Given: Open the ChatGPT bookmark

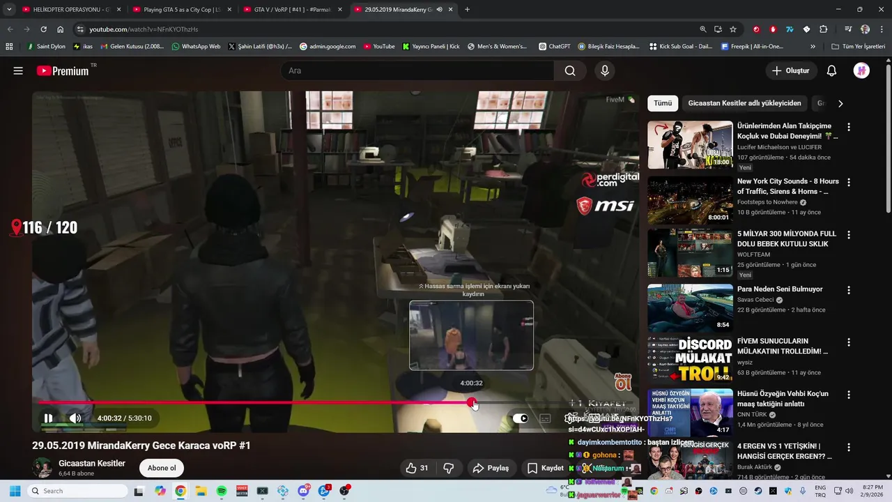Looking at the screenshot, I should (x=555, y=47).
